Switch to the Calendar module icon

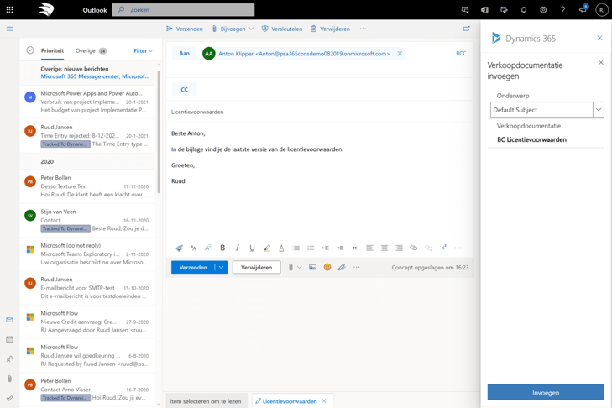click(10, 339)
